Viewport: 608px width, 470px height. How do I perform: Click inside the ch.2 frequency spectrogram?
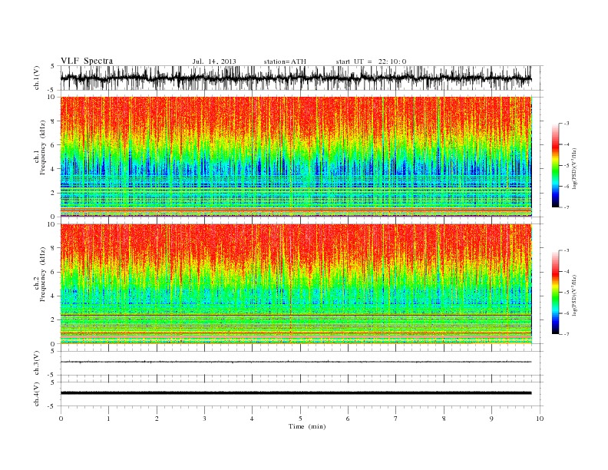pos(296,284)
